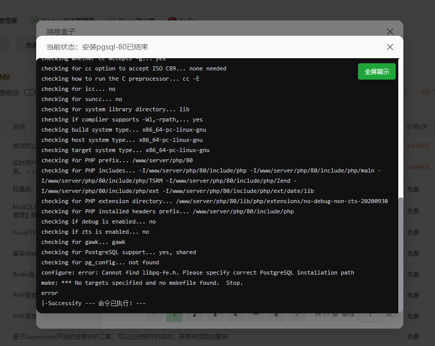This screenshot has width=435, height=346.
Task: Click the Node.js version manager icon
Action: 35,20
